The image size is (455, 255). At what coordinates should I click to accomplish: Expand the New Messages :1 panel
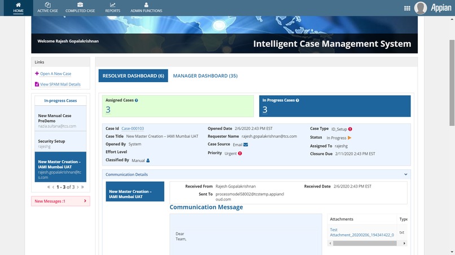[60, 201]
